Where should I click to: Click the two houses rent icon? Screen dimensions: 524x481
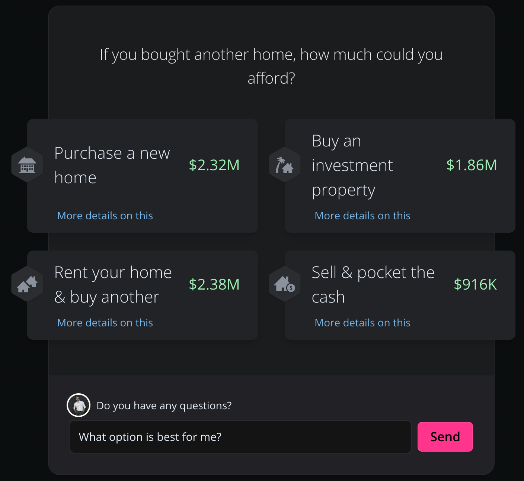tap(27, 284)
